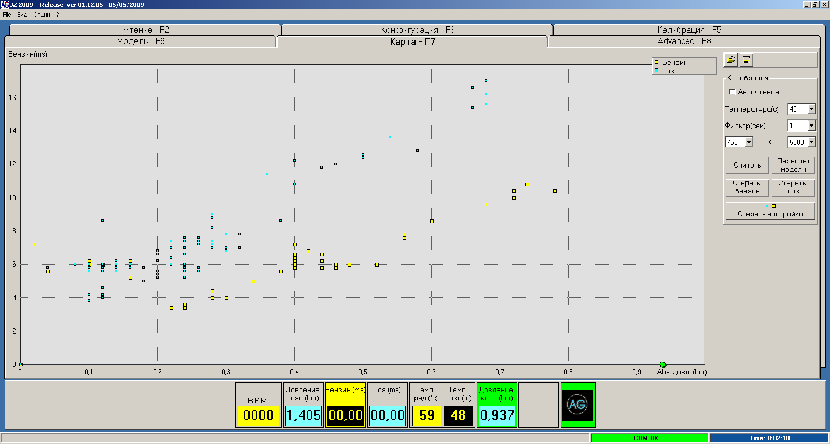Image resolution: width=830 pixels, height=444 pixels.
Task: Switch to the Конфигурация - F3 tab
Action: pyautogui.click(x=417, y=30)
